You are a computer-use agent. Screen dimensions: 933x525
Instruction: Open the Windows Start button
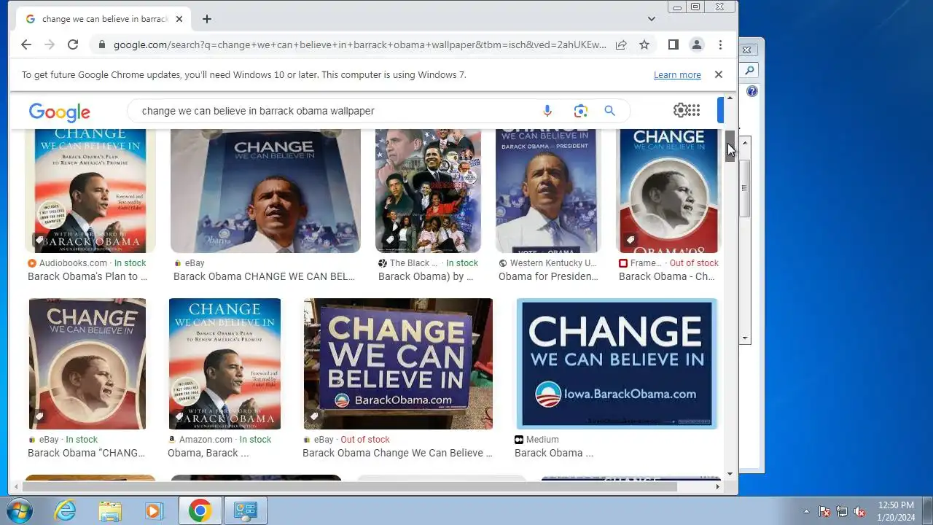point(20,510)
